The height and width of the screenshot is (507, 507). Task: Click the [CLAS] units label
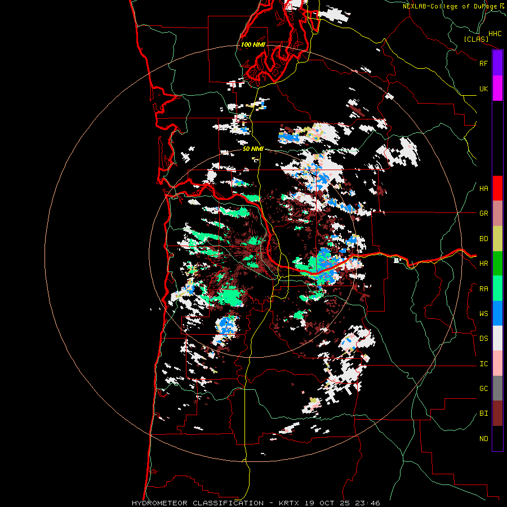click(x=476, y=39)
